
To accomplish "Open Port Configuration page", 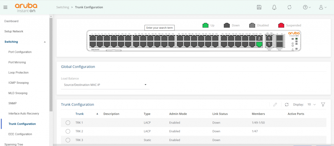I will point(20,52).
